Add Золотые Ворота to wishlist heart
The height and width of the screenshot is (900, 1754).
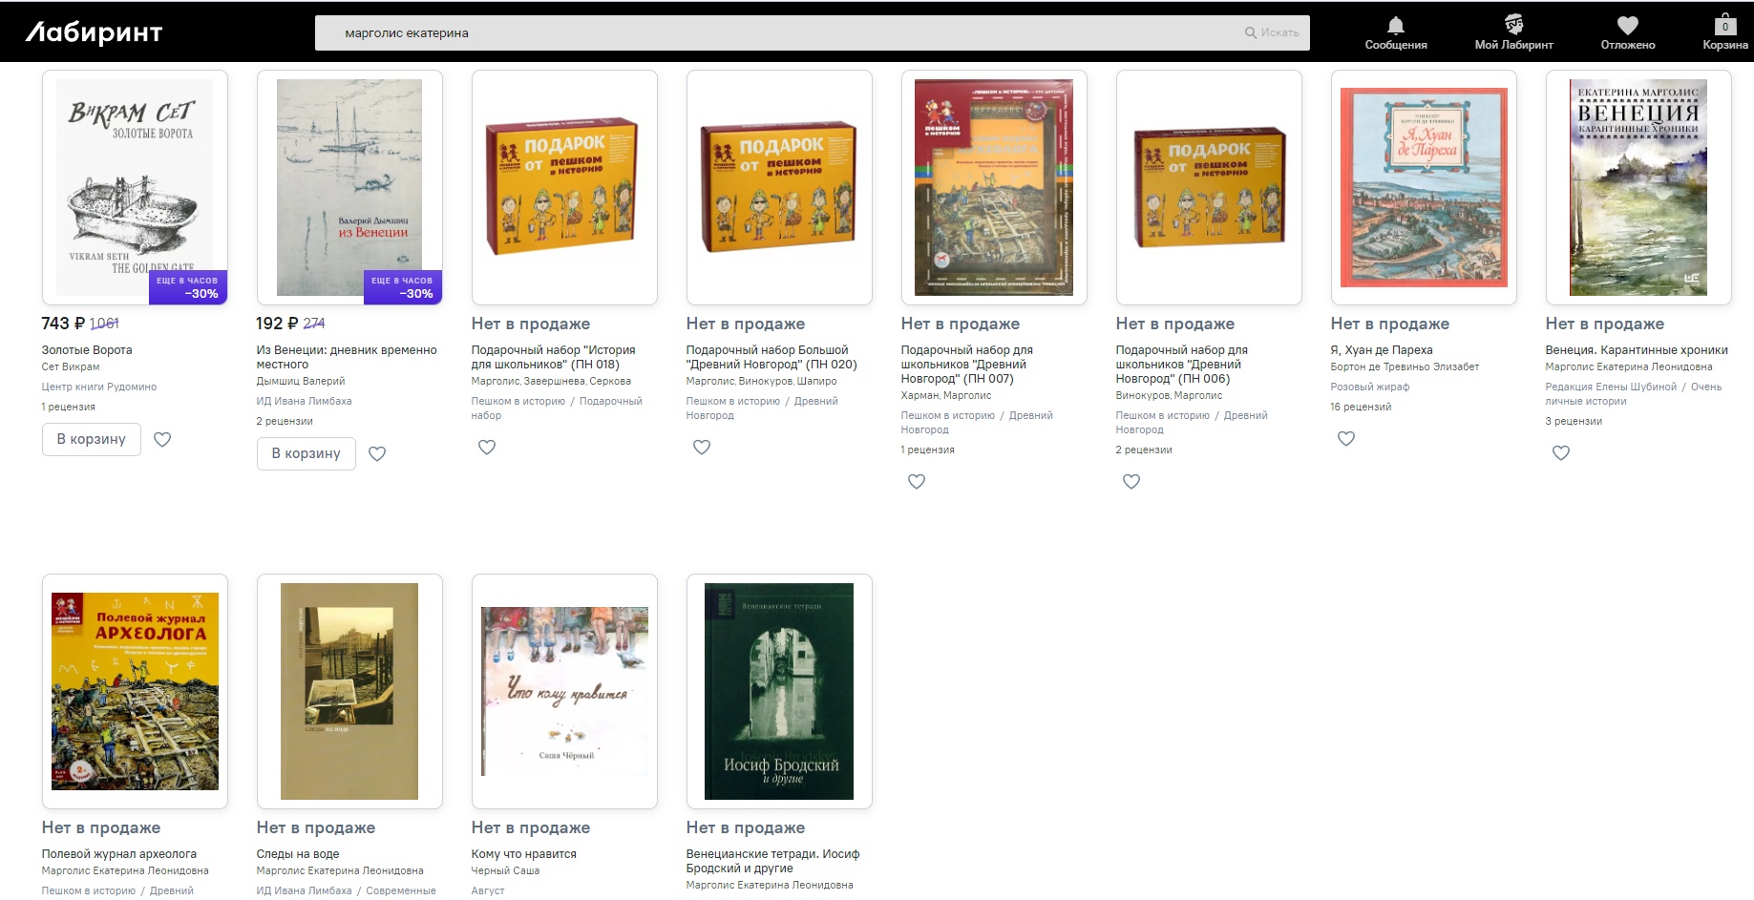tap(162, 440)
